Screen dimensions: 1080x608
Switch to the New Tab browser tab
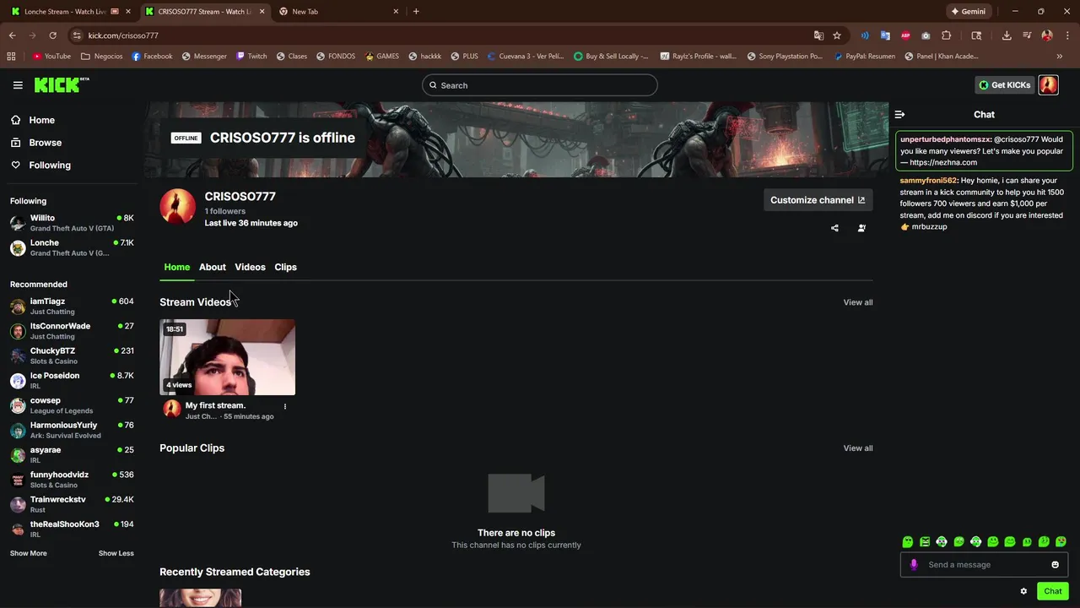(336, 11)
